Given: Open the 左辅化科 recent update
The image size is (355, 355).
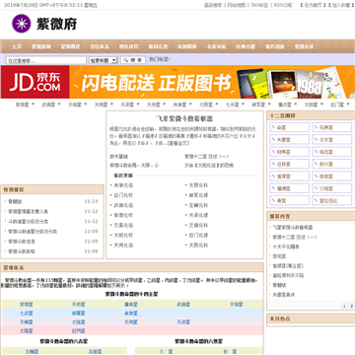Looking at the screenshot, I should click(x=198, y=205).
